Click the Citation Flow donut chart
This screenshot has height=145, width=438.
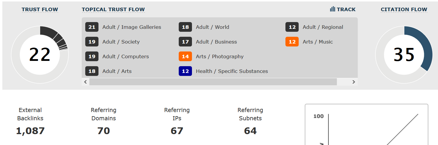tap(404, 55)
